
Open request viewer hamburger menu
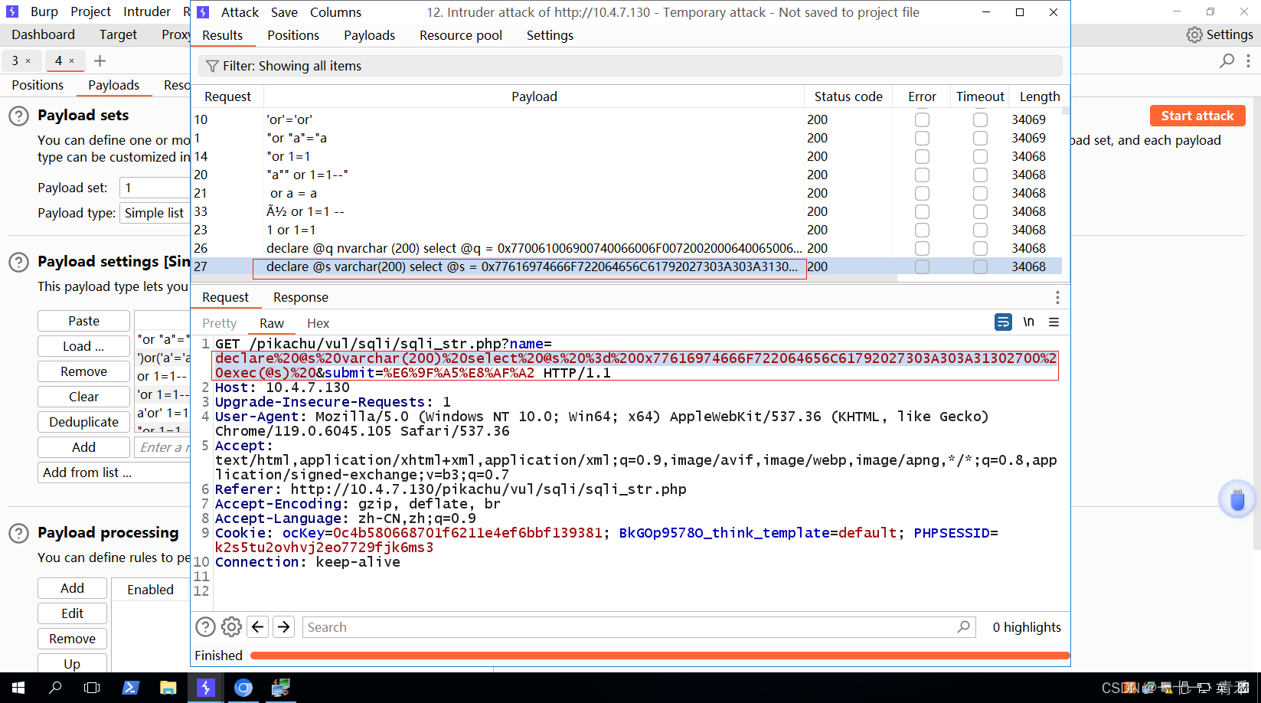(1054, 322)
